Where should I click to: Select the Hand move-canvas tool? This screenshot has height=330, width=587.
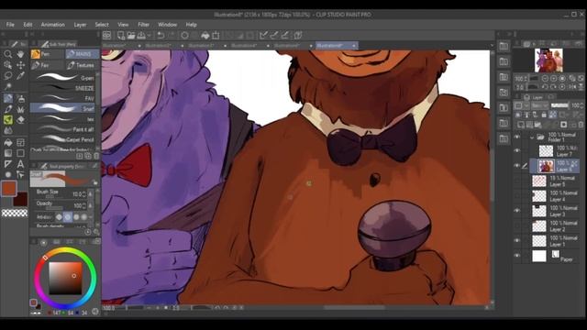point(20,54)
